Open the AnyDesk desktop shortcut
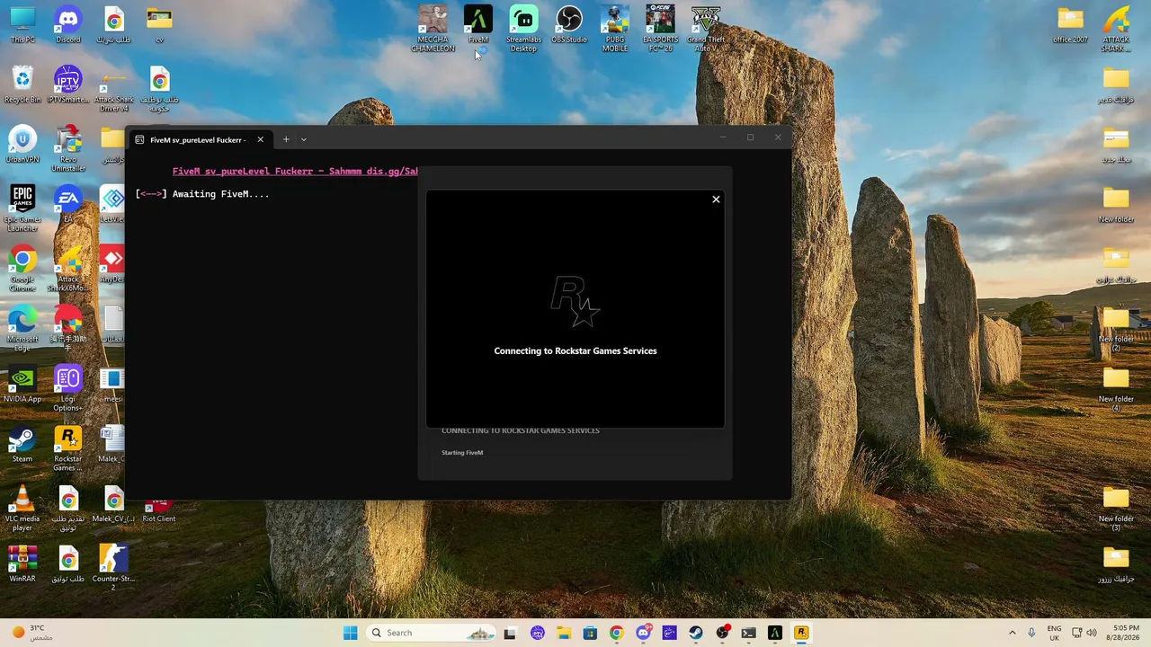The height and width of the screenshot is (647, 1151). coord(113,265)
